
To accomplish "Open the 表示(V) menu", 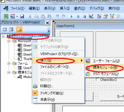I will coord(50,8).
